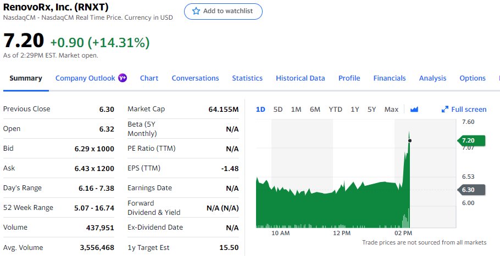Select the YTD chart range
Image resolution: width=500 pixels, height=256 pixels.
click(x=336, y=110)
